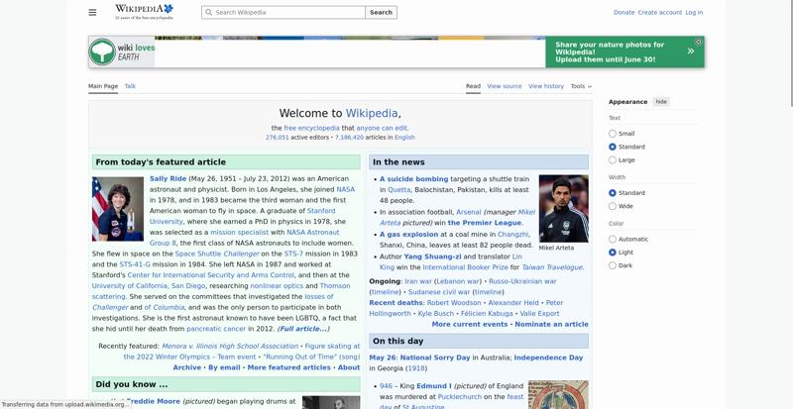Image resolution: width=793 pixels, height=409 pixels.
Task: Click the Wiki Loves Earth tree logo
Action: tap(102, 51)
